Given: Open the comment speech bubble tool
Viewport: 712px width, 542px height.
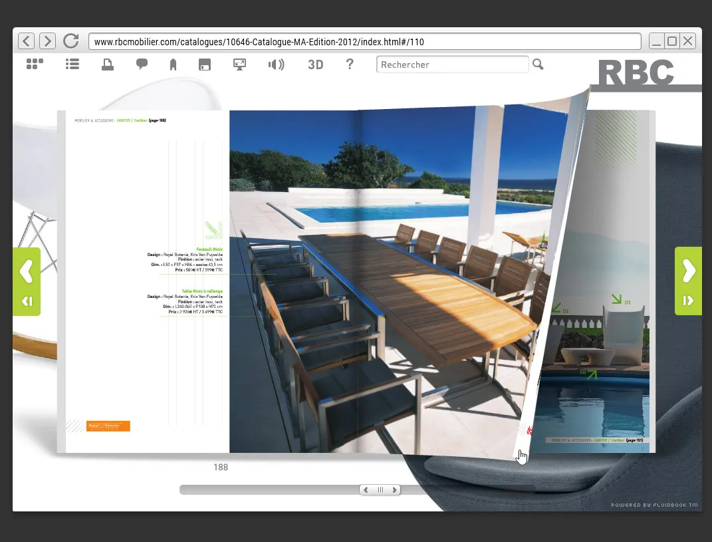Looking at the screenshot, I should pyautogui.click(x=142, y=65).
